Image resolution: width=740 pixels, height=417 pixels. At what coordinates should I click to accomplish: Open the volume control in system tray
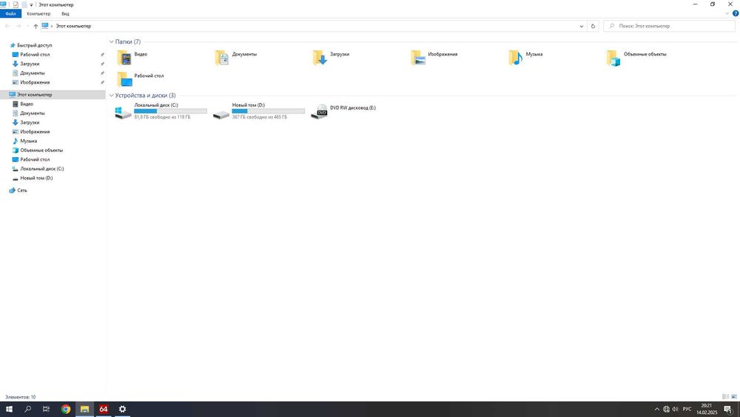(675, 409)
